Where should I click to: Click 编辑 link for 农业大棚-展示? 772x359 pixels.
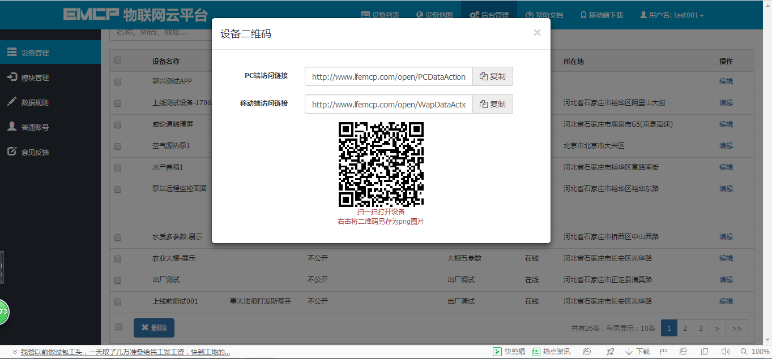[x=726, y=258]
